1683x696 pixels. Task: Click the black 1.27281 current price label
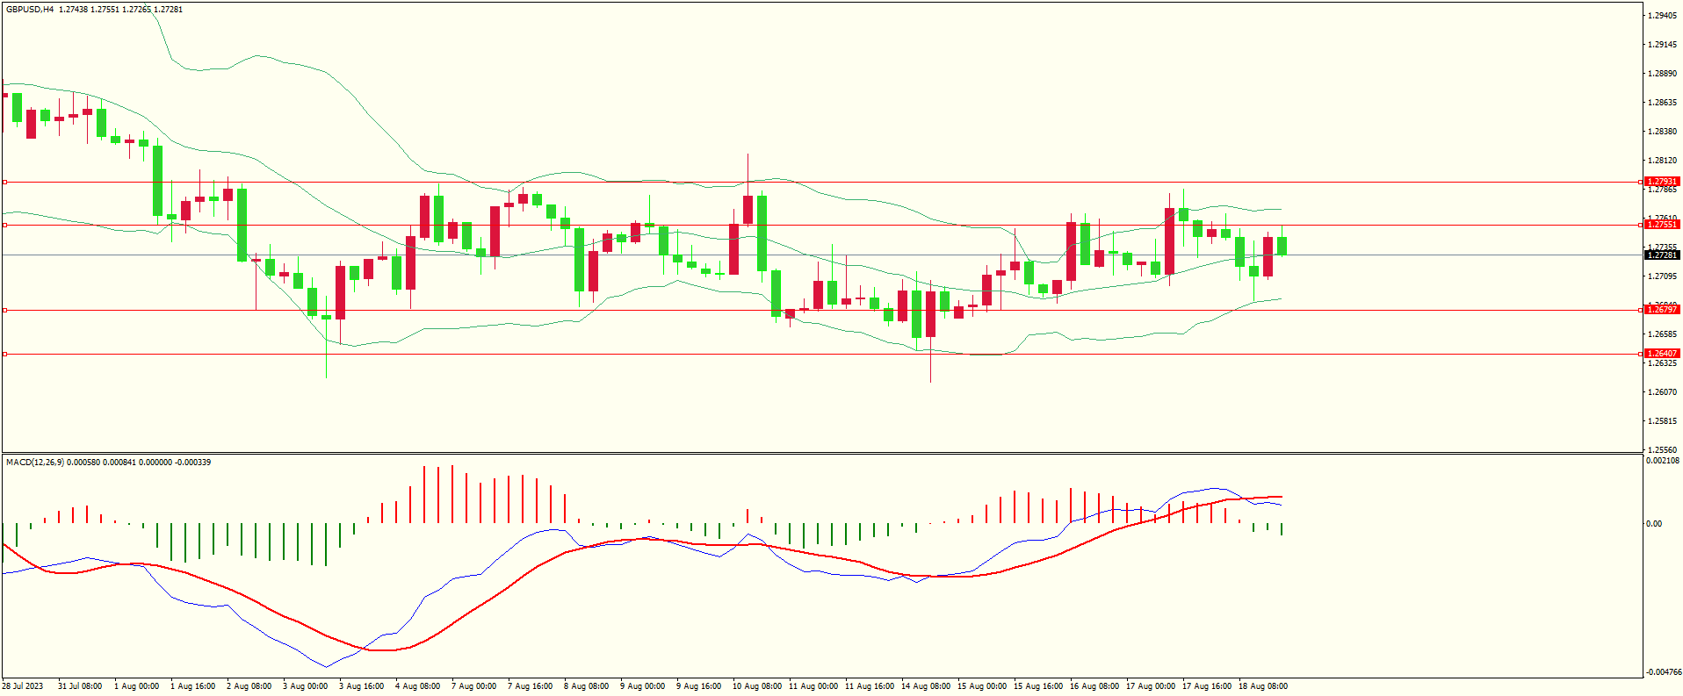coord(1661,255)
